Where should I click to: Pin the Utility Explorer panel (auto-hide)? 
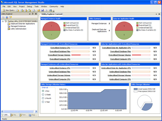pos(33,14)
